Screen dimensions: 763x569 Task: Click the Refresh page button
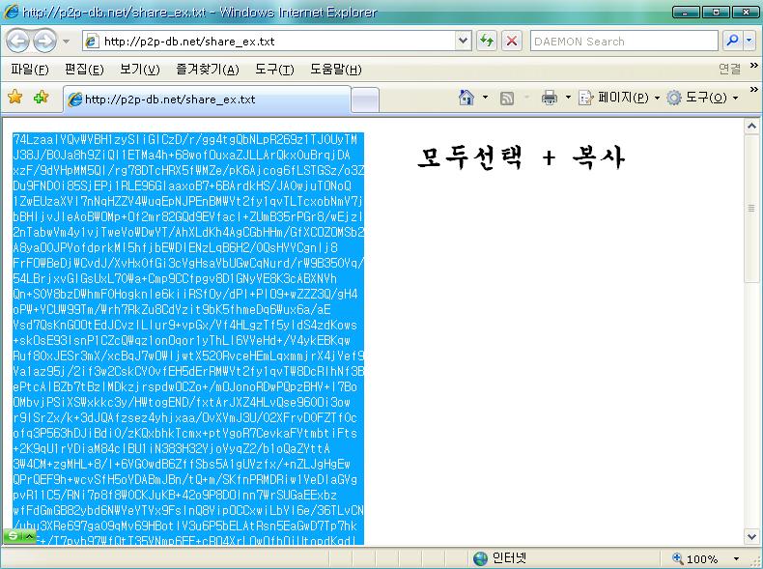tap(487, 41)
